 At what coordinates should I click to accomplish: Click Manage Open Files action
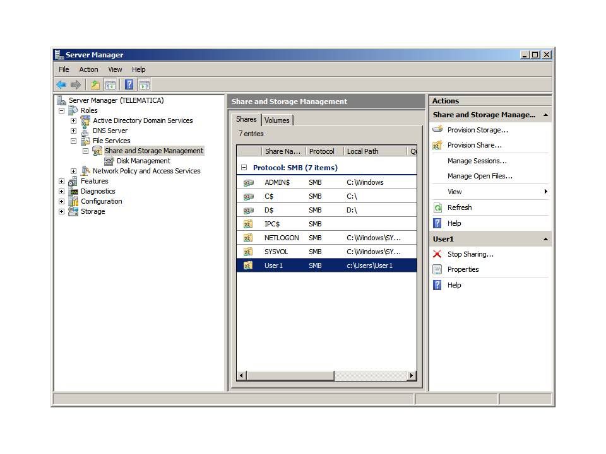point(480,176)
